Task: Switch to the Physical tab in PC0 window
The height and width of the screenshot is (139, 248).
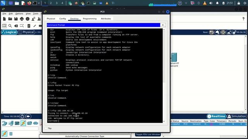Action: [51, 19]
